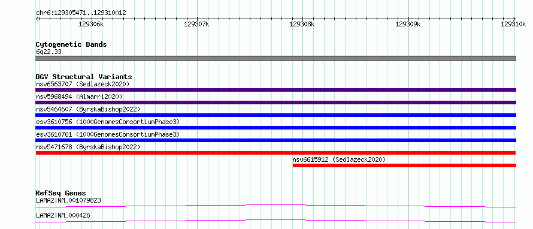The height and width of the screenshot is (229, 533).
Task: Click nsv6615912 (Sedlazeck2020) variant label
Action: (x=339, y=159)
